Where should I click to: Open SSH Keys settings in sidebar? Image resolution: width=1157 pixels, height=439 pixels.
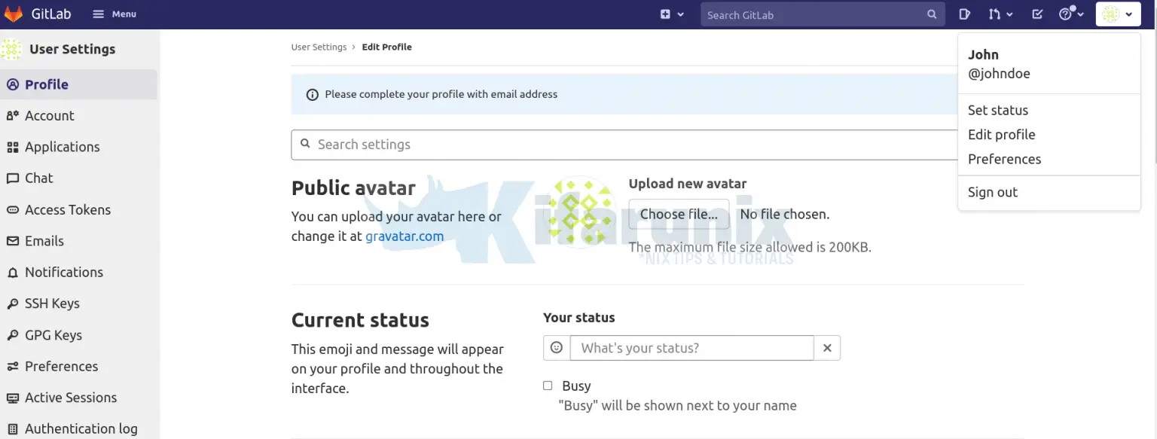point(52,303)
